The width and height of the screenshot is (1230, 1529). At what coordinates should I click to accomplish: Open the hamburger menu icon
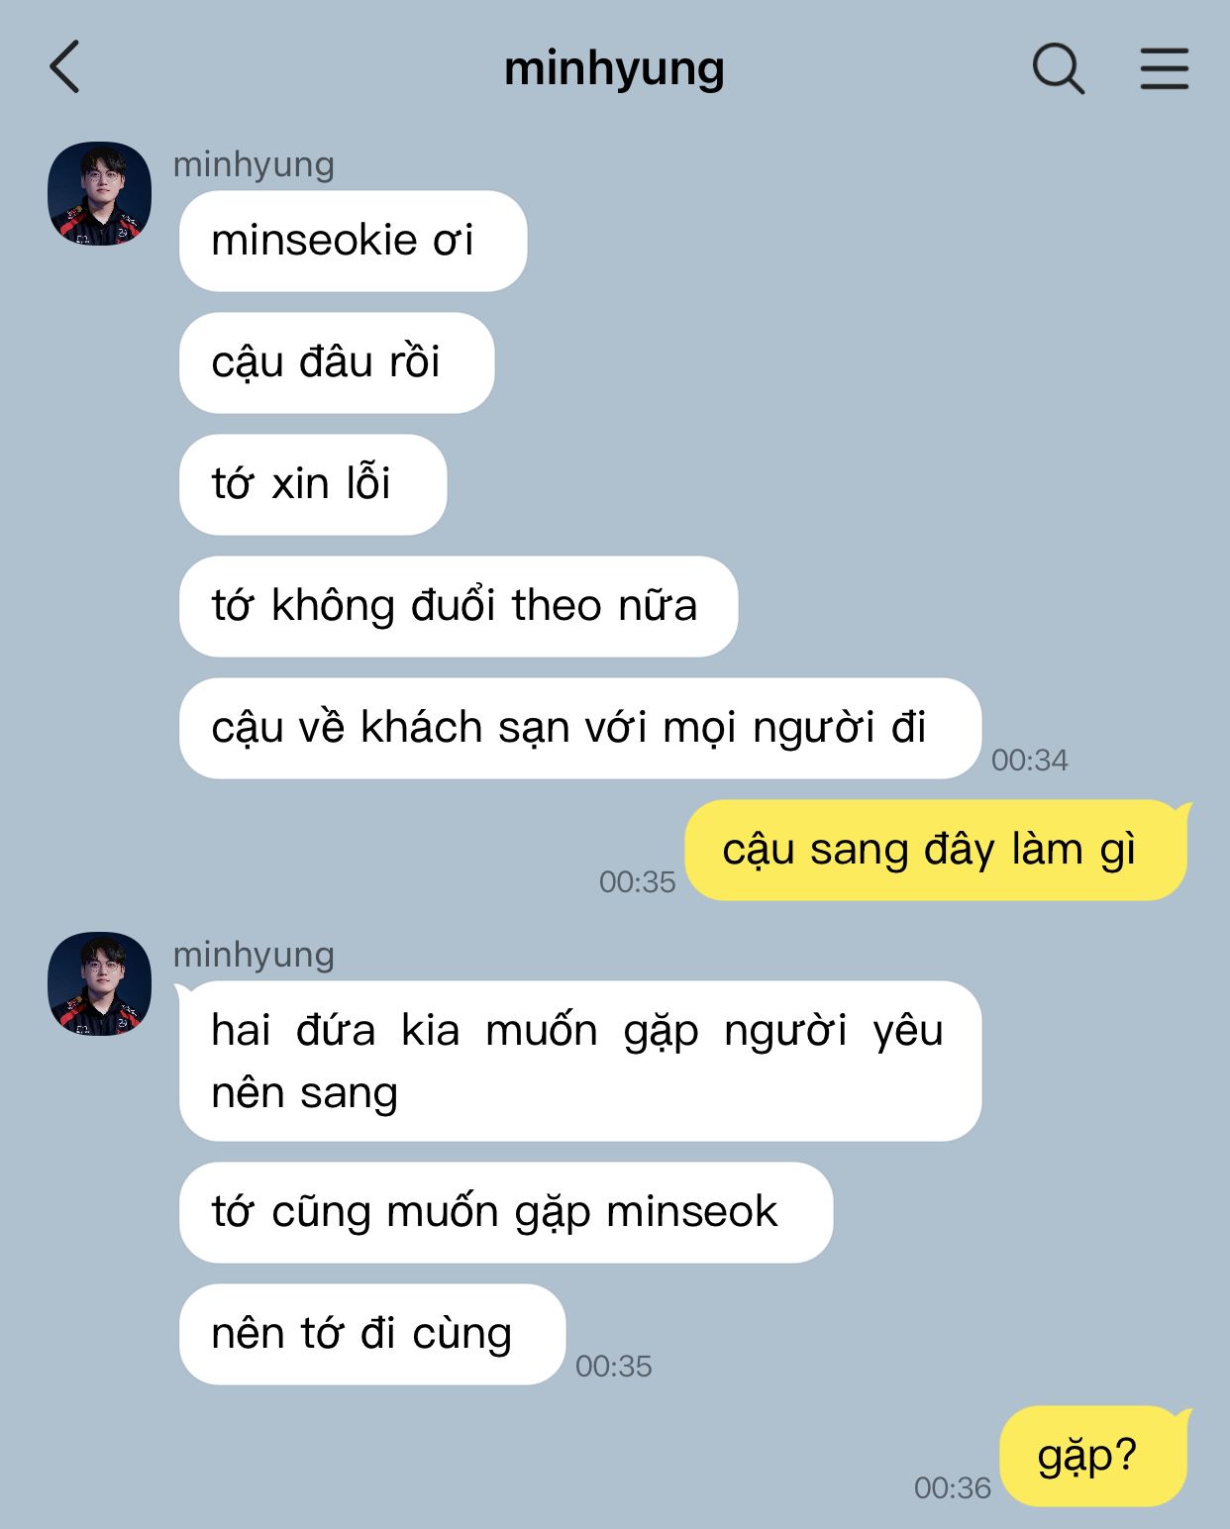click(1164, 68)
